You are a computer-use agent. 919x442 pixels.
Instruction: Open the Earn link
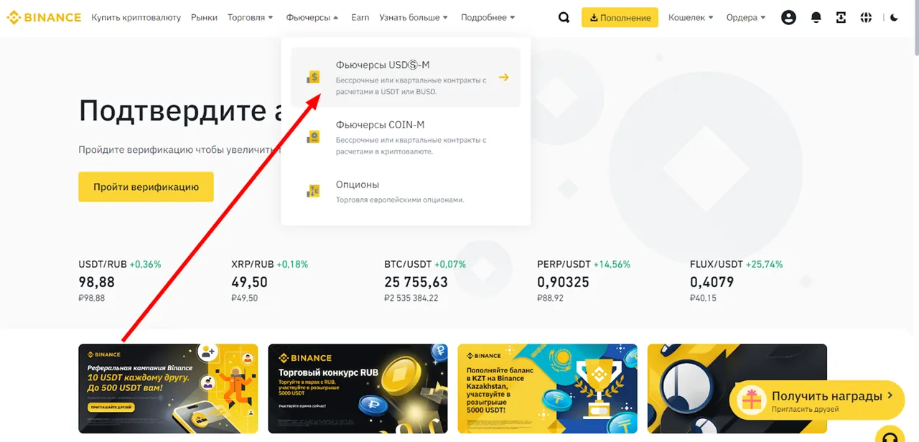pyautogui.click(x=360, y=17)
